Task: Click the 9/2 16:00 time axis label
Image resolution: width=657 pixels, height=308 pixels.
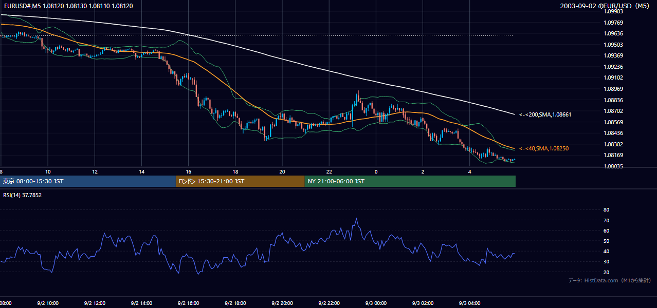Action: coord(188,303)
